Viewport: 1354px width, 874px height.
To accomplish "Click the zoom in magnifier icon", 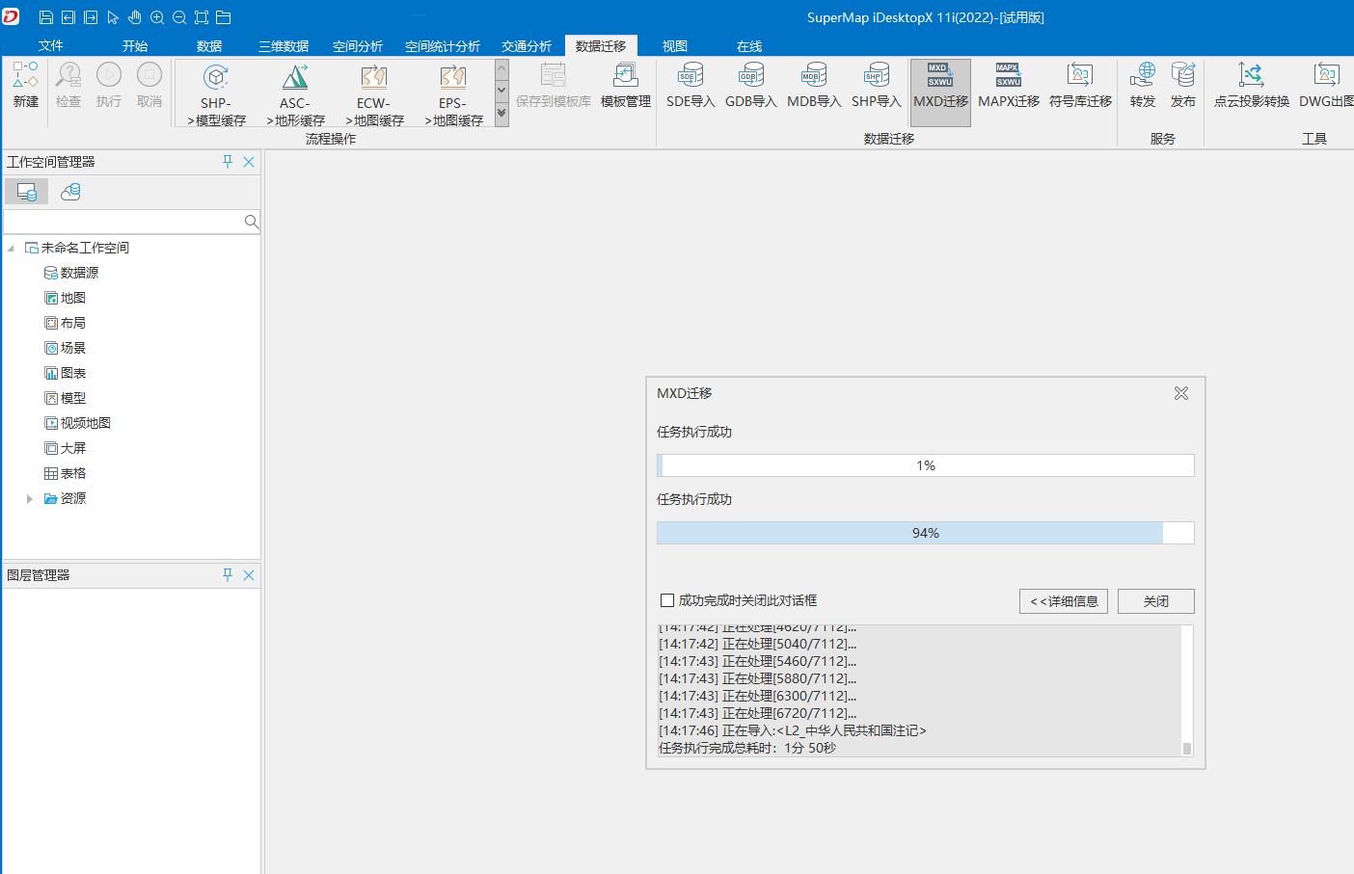I will [157, 17].
